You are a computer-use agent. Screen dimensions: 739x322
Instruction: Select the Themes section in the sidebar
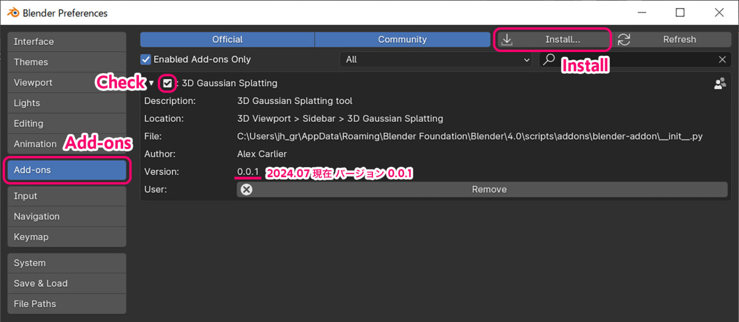point(66,62)
